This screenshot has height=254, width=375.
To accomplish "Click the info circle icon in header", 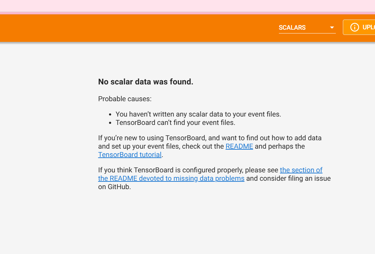I will coord(354,27).
